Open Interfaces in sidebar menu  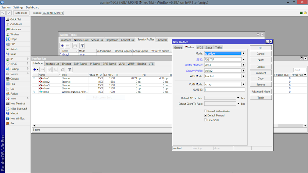point(15,29)
